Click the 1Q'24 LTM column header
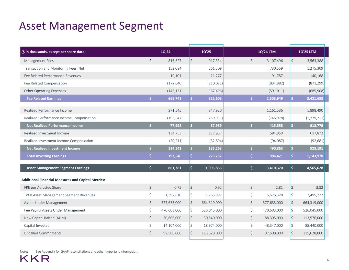The image size is (349, 270). tap(267, 52)
